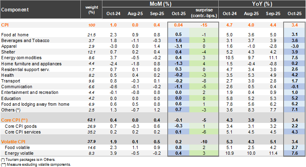Click the surprise (contr.-bps.) column header
This screenshot has width=306, height=167.
tap(200, 12)
